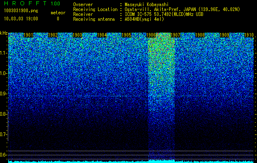Click the 1.0 frequency axis label
This screenshot has height=163, width=257.
pos(4,74)
